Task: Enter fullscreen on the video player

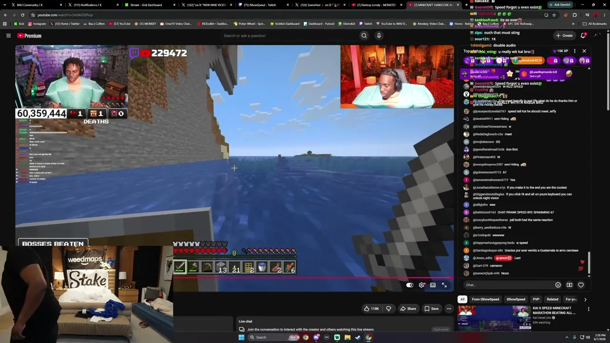Action: click(x=444, y=285)
